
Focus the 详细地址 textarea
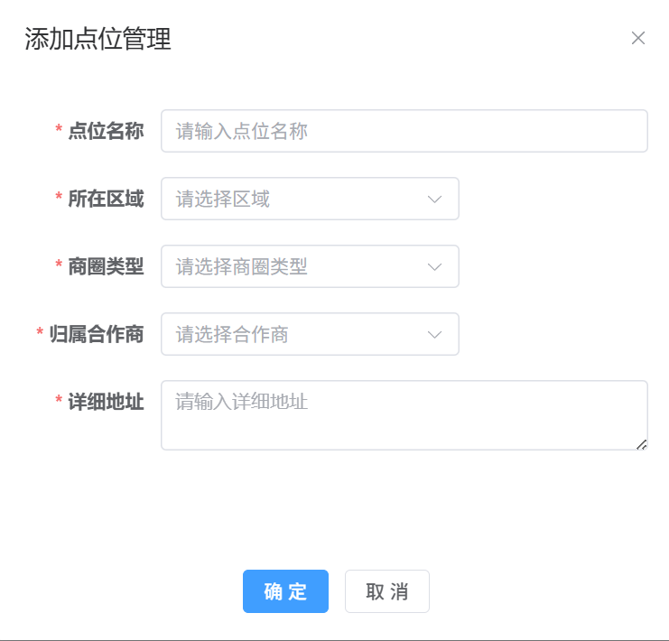coord(404,414)
